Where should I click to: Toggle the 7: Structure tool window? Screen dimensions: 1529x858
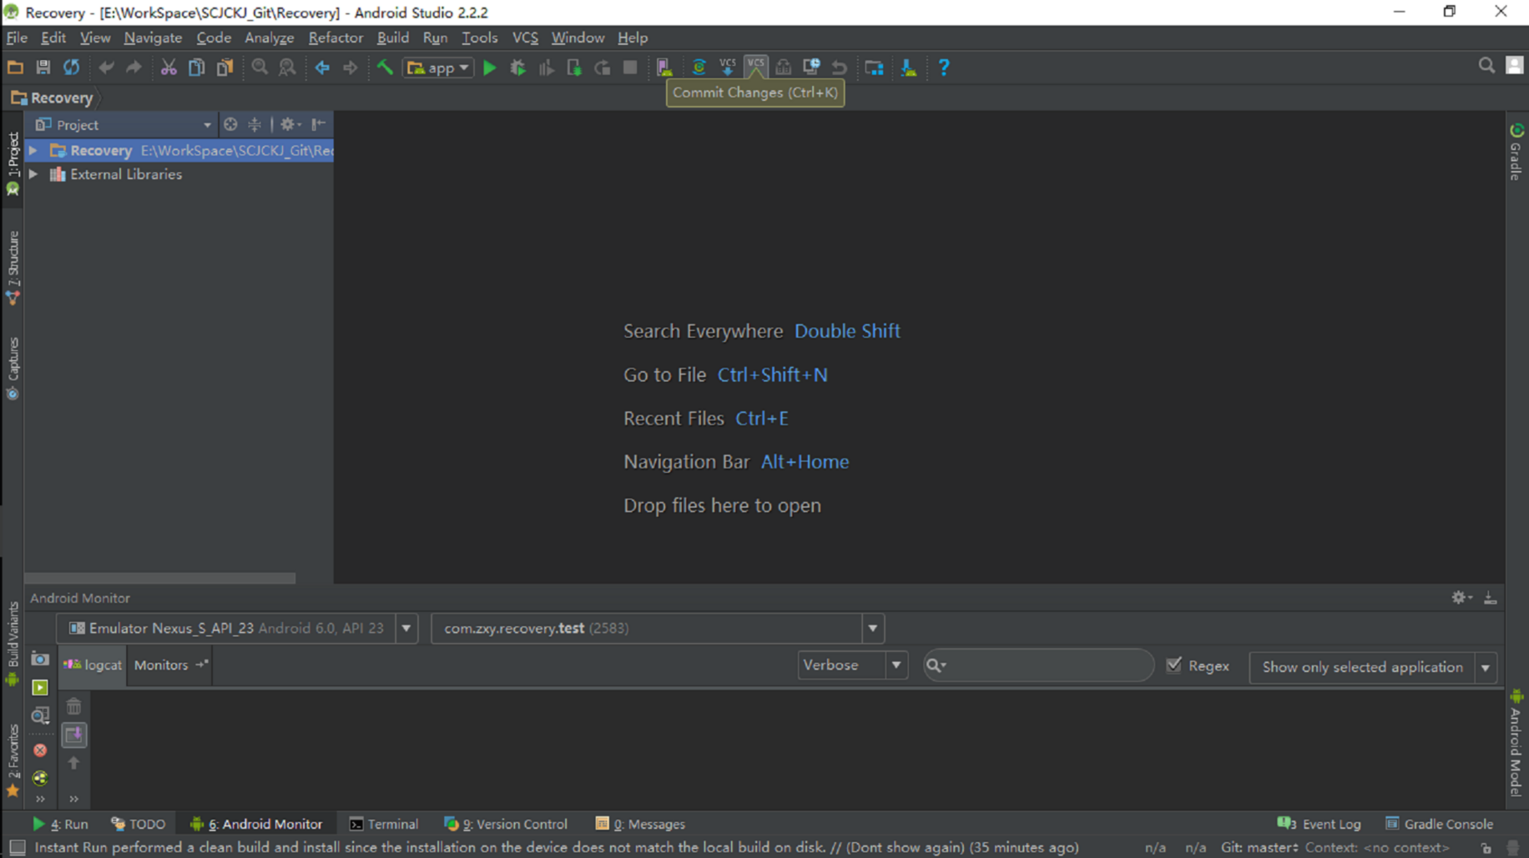click(x=13, y=267)
